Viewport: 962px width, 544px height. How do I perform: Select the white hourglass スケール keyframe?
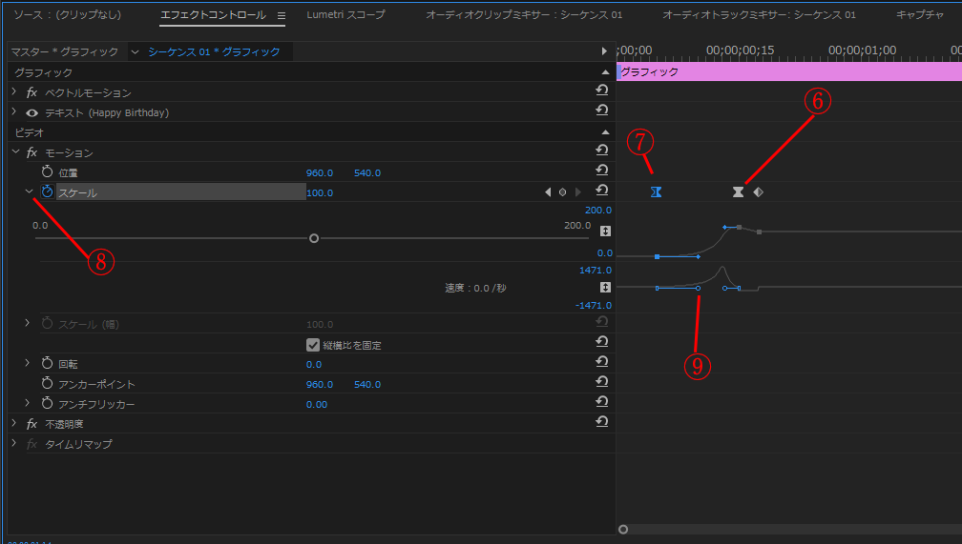click(x=738, y=192)
